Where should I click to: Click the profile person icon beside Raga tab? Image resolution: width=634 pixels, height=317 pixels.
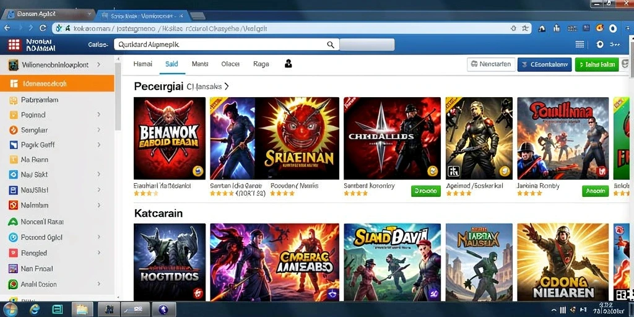(x=289, y=64)
